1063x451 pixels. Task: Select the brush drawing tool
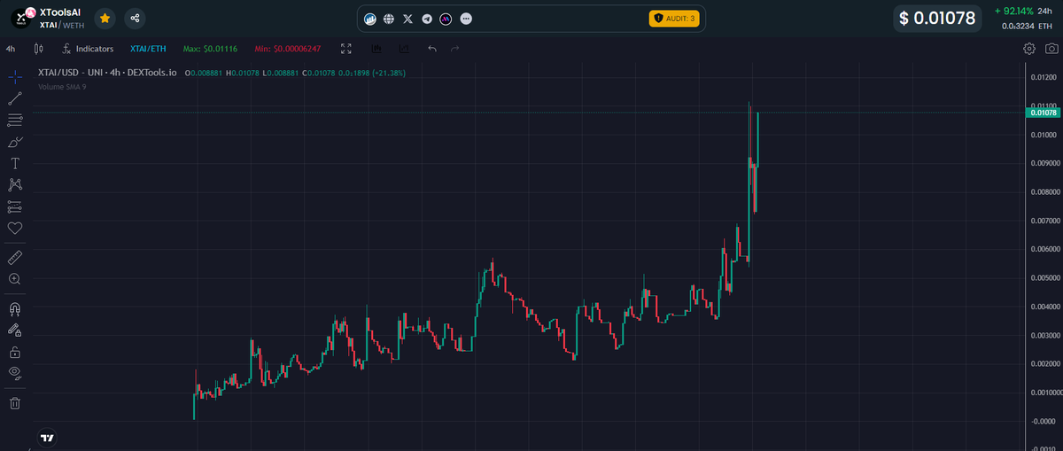coord(14,142)
